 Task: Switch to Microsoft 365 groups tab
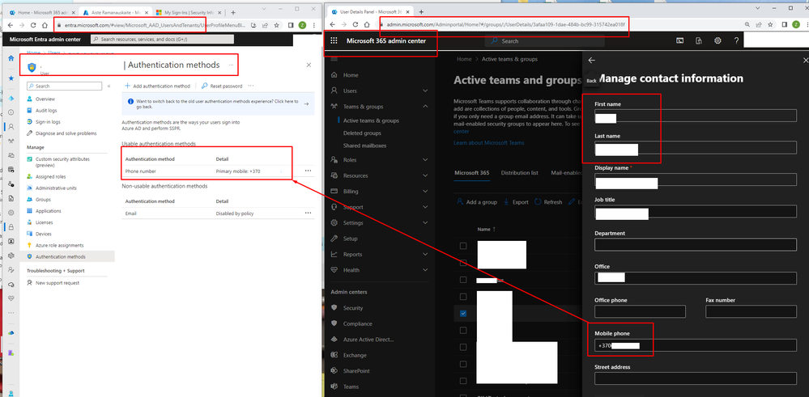point(471,173)
